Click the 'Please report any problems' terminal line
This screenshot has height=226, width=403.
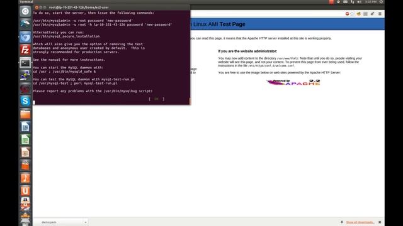click(x=93, y=91)
